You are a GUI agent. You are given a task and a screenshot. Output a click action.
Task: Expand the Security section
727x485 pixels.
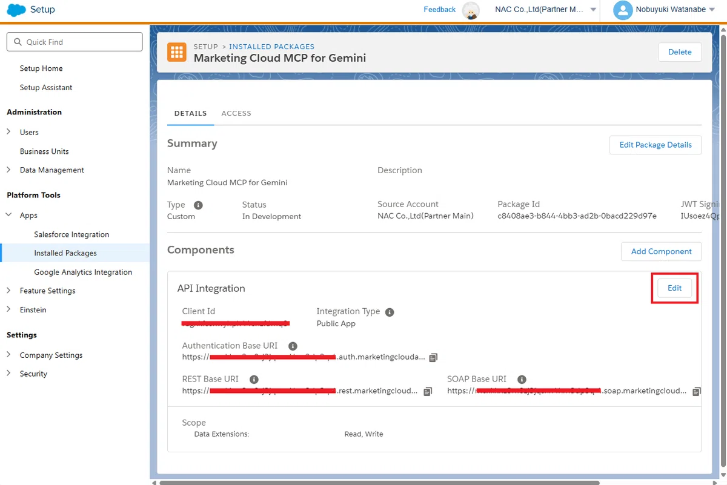pos(8,374)
